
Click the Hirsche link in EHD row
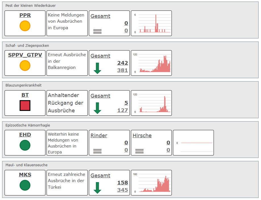142,136
